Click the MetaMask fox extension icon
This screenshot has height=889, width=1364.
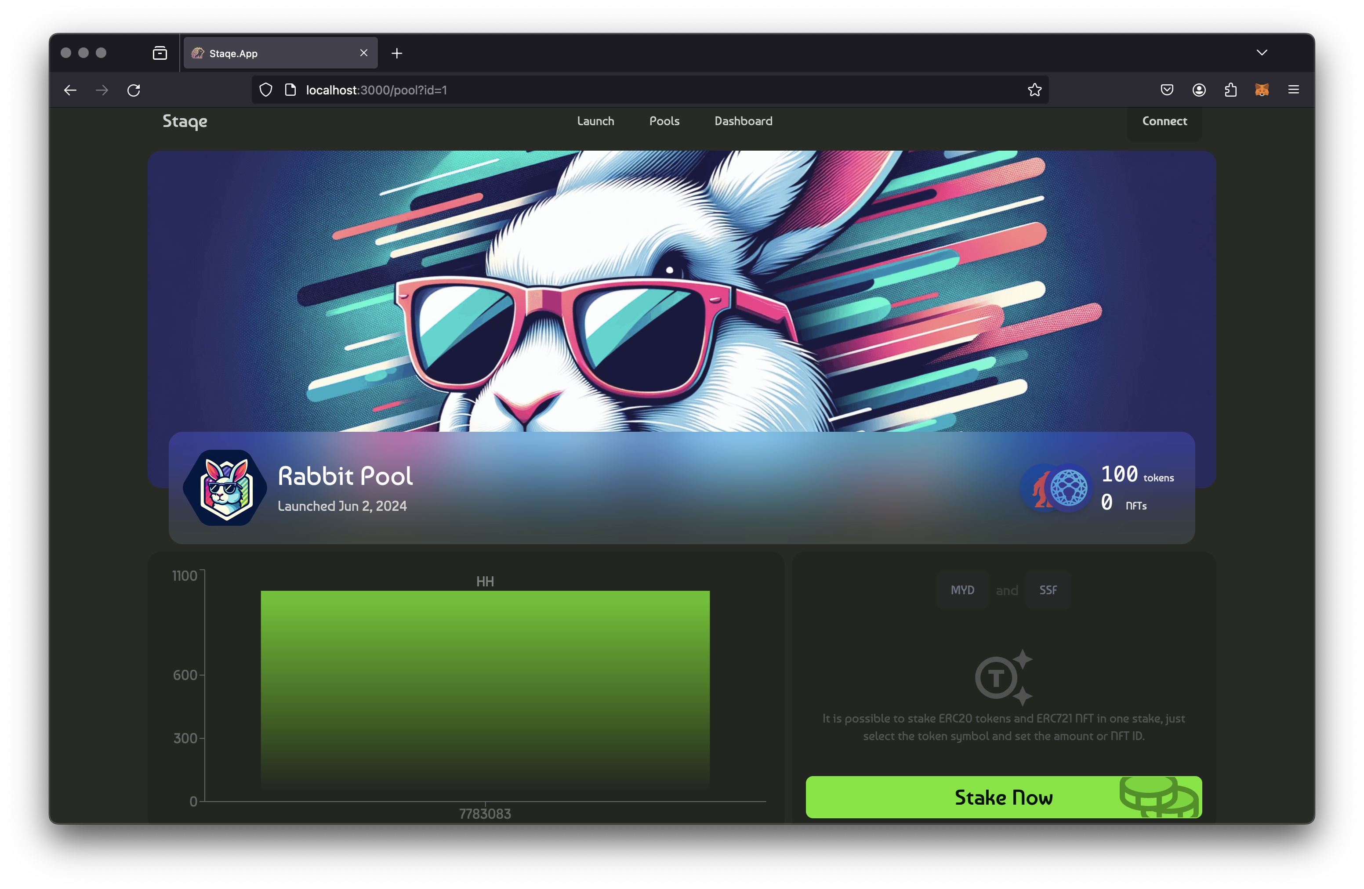point(1262,90)
